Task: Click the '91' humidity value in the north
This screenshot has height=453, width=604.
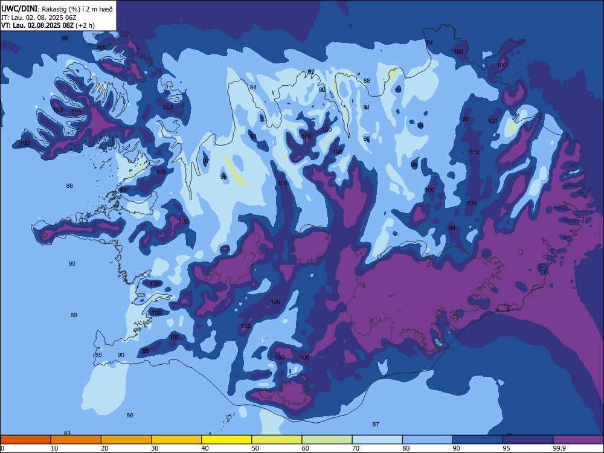Action: tap(367, 108)
